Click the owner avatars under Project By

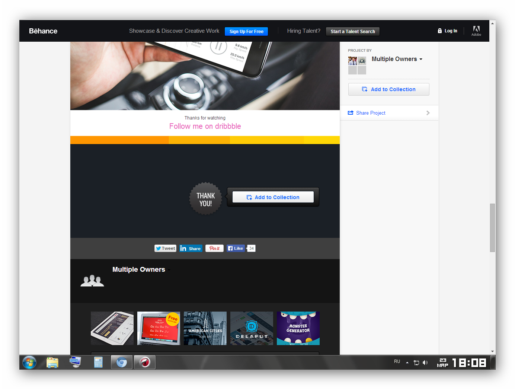(x=357, y=66)
